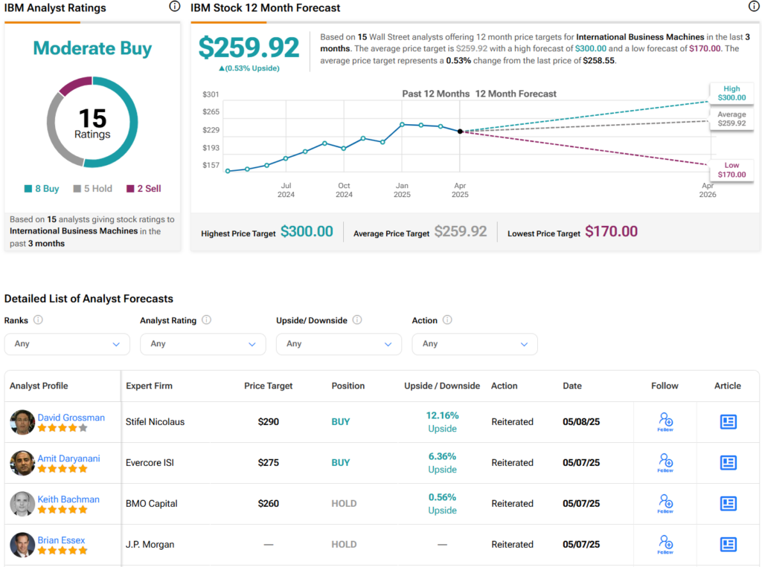
Task: Click the Price Target column header
Action: (x=268, y=386)
